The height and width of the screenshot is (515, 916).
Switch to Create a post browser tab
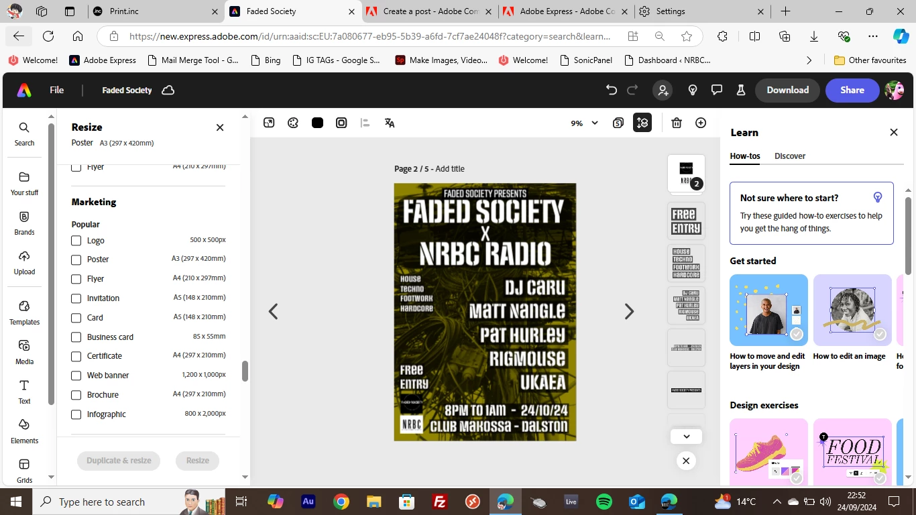(429, 11)
